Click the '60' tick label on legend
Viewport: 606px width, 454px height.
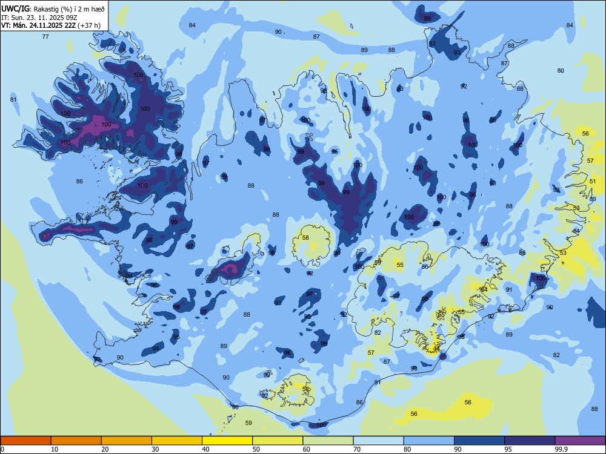(307, 449)
